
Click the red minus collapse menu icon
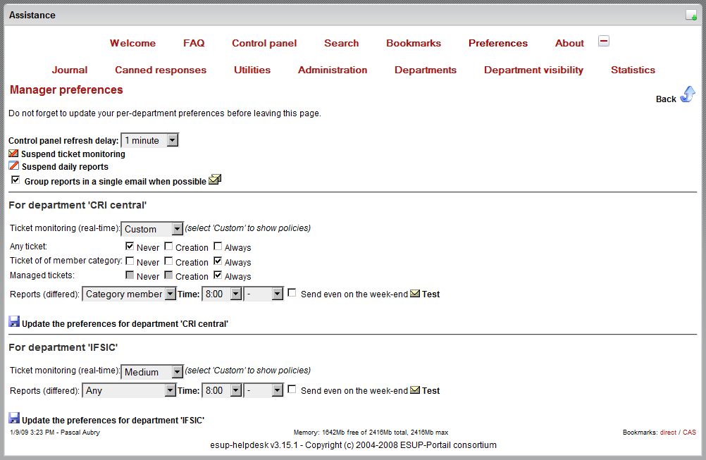(603, 41)
